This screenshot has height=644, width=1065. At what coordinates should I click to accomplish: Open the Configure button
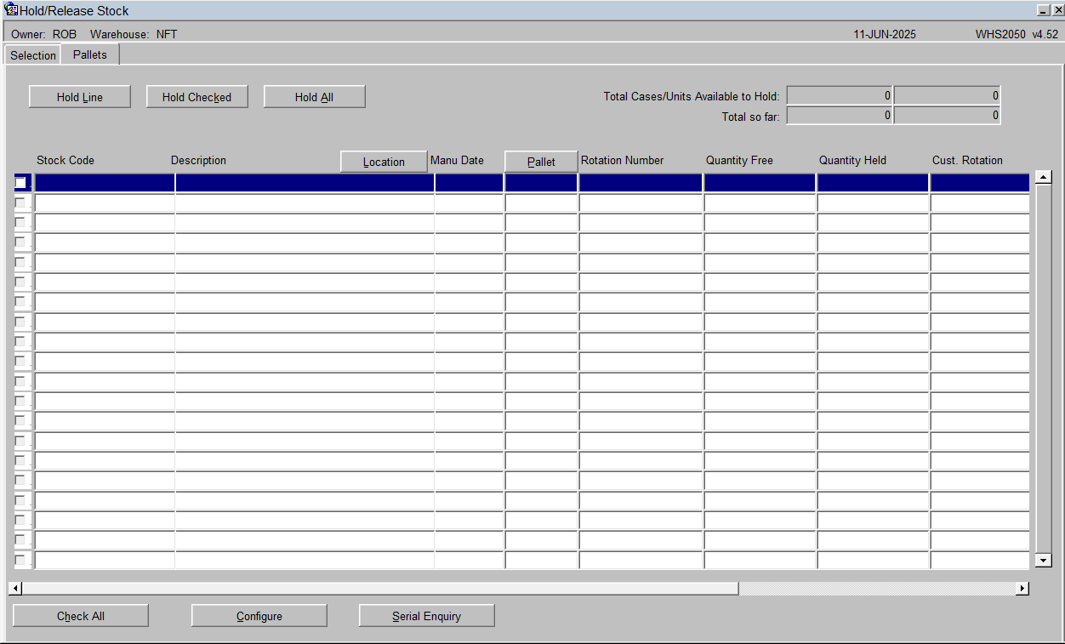(259, 616)
